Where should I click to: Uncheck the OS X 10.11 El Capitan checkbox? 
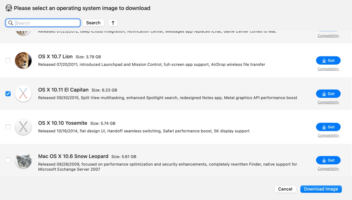pyautogui.click(x=8, y=94)
